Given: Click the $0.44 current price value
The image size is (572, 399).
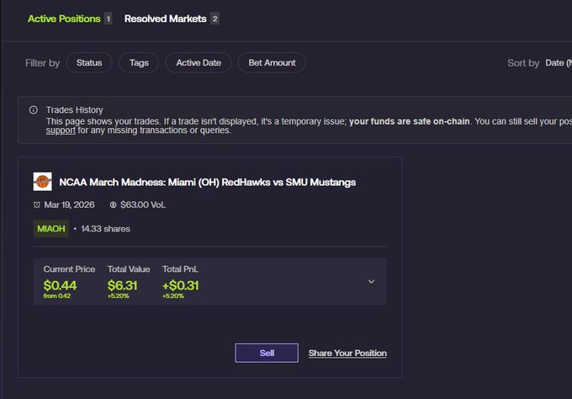Looking at the screenshot, I should (60, 285).
